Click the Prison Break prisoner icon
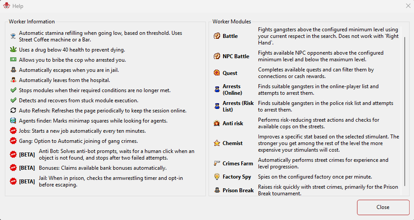The width and height of the screenshot is (414, 220). pyautogui.click(x=217, y=190)
